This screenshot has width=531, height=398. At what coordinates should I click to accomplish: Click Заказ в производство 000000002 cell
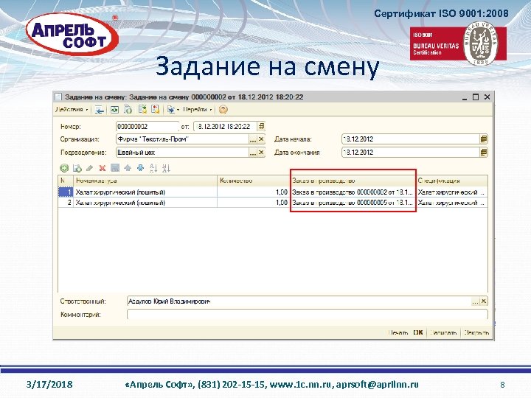353,192
